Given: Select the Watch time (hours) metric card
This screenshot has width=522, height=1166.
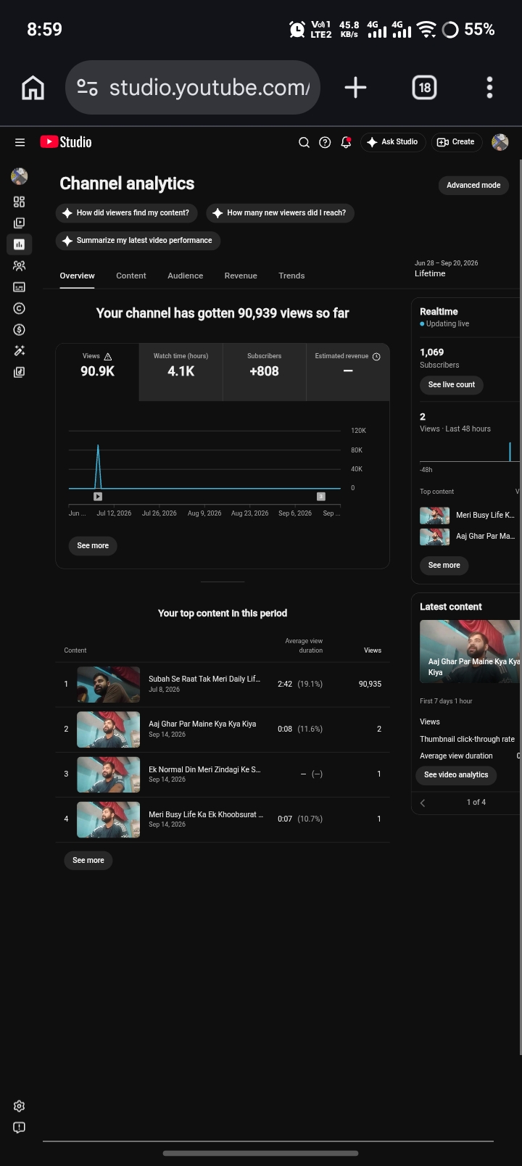Looking at the screenshot, I should tap(181, 372).
